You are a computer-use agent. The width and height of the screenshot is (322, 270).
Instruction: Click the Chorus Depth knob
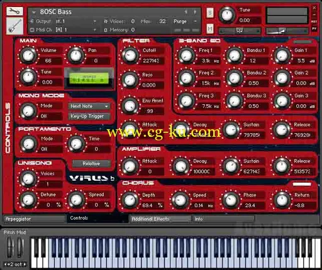[130, 200]
